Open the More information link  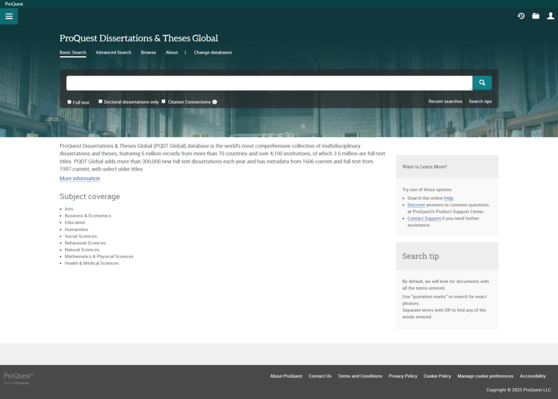[x=80, y=178]
